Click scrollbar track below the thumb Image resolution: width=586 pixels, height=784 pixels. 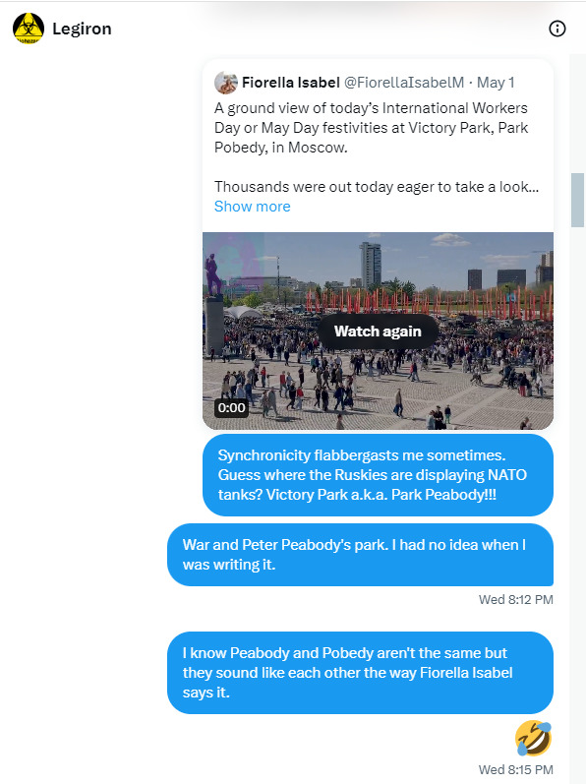[577, 500]
